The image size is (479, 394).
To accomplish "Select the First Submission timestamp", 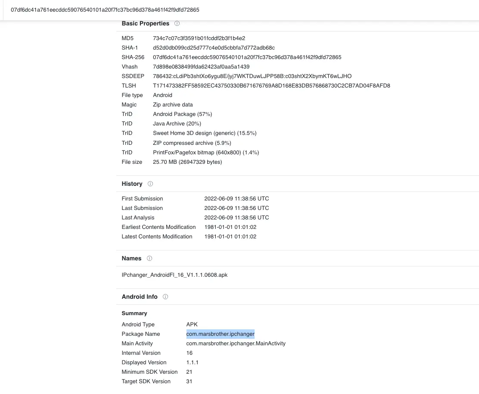I will point(236,198).
